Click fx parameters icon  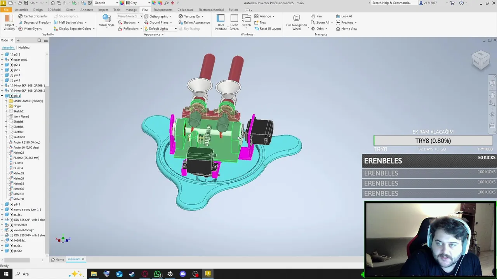point(167,3)
